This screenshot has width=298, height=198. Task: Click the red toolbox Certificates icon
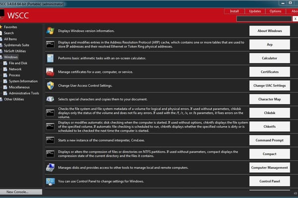[50, 72]
